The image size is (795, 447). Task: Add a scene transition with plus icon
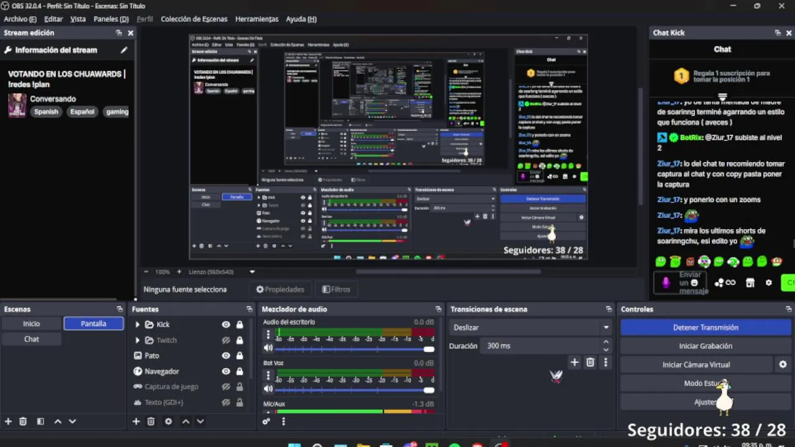pyautogui.click(x=575, y=362)
